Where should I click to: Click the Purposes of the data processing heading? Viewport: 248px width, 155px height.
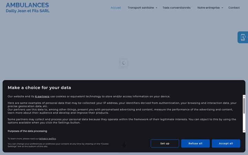tap(27, 131)
